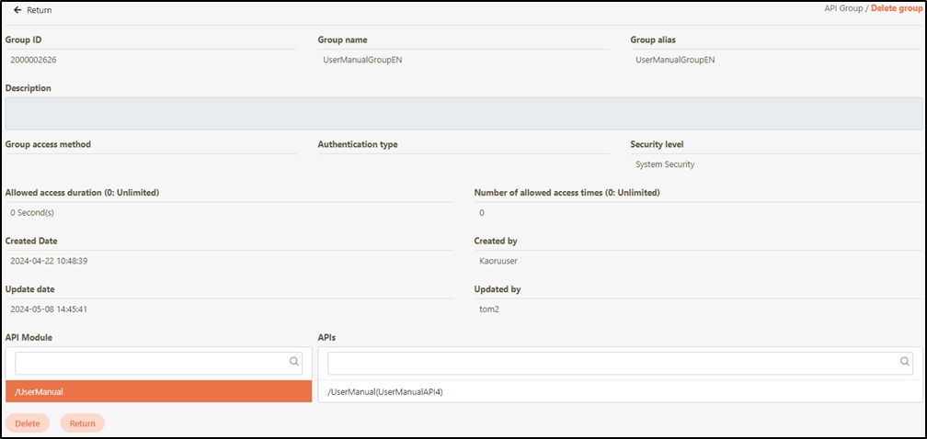Click the System Security level value
Screen dimensions: 927x439
pyautogui.click(x=665, y=164)
